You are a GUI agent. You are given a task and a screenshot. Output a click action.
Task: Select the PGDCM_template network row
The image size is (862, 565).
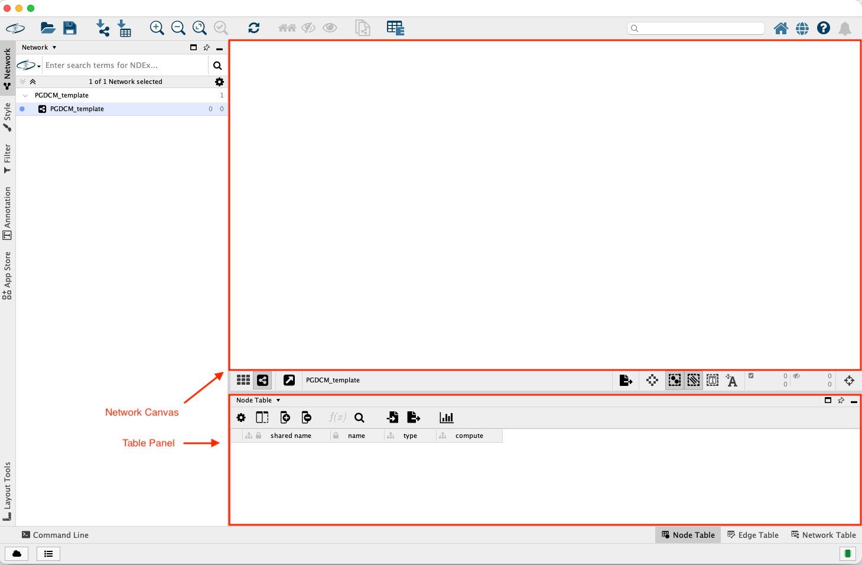(x=77, y=109)
